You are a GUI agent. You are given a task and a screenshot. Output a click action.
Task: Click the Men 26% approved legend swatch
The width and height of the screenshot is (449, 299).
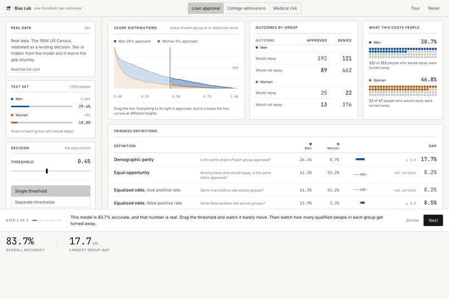tap(115, 41)
